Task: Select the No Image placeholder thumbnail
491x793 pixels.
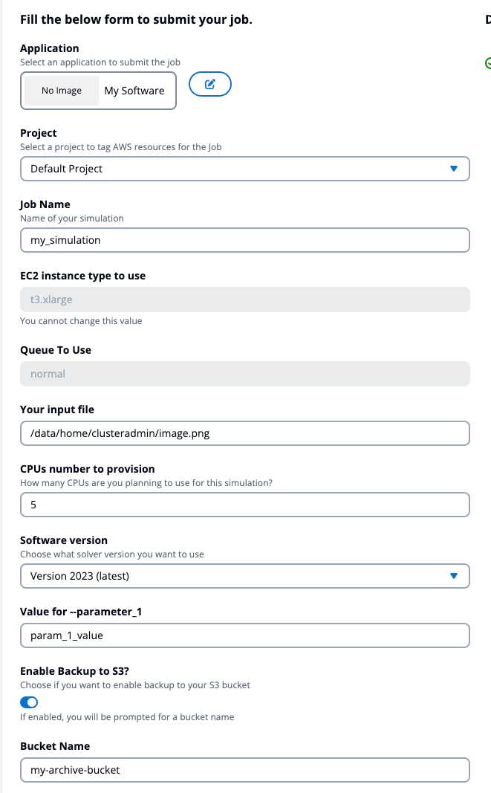Action: click(x=62, y=91)
